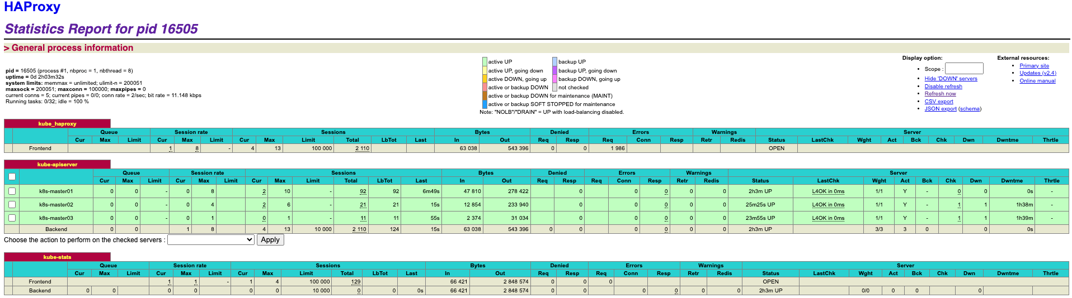Image resolution: width=1072 pixels, height=298 pixels.
Task: Click the Hide 'DOWN' servers link
Action: coord(951,79)
